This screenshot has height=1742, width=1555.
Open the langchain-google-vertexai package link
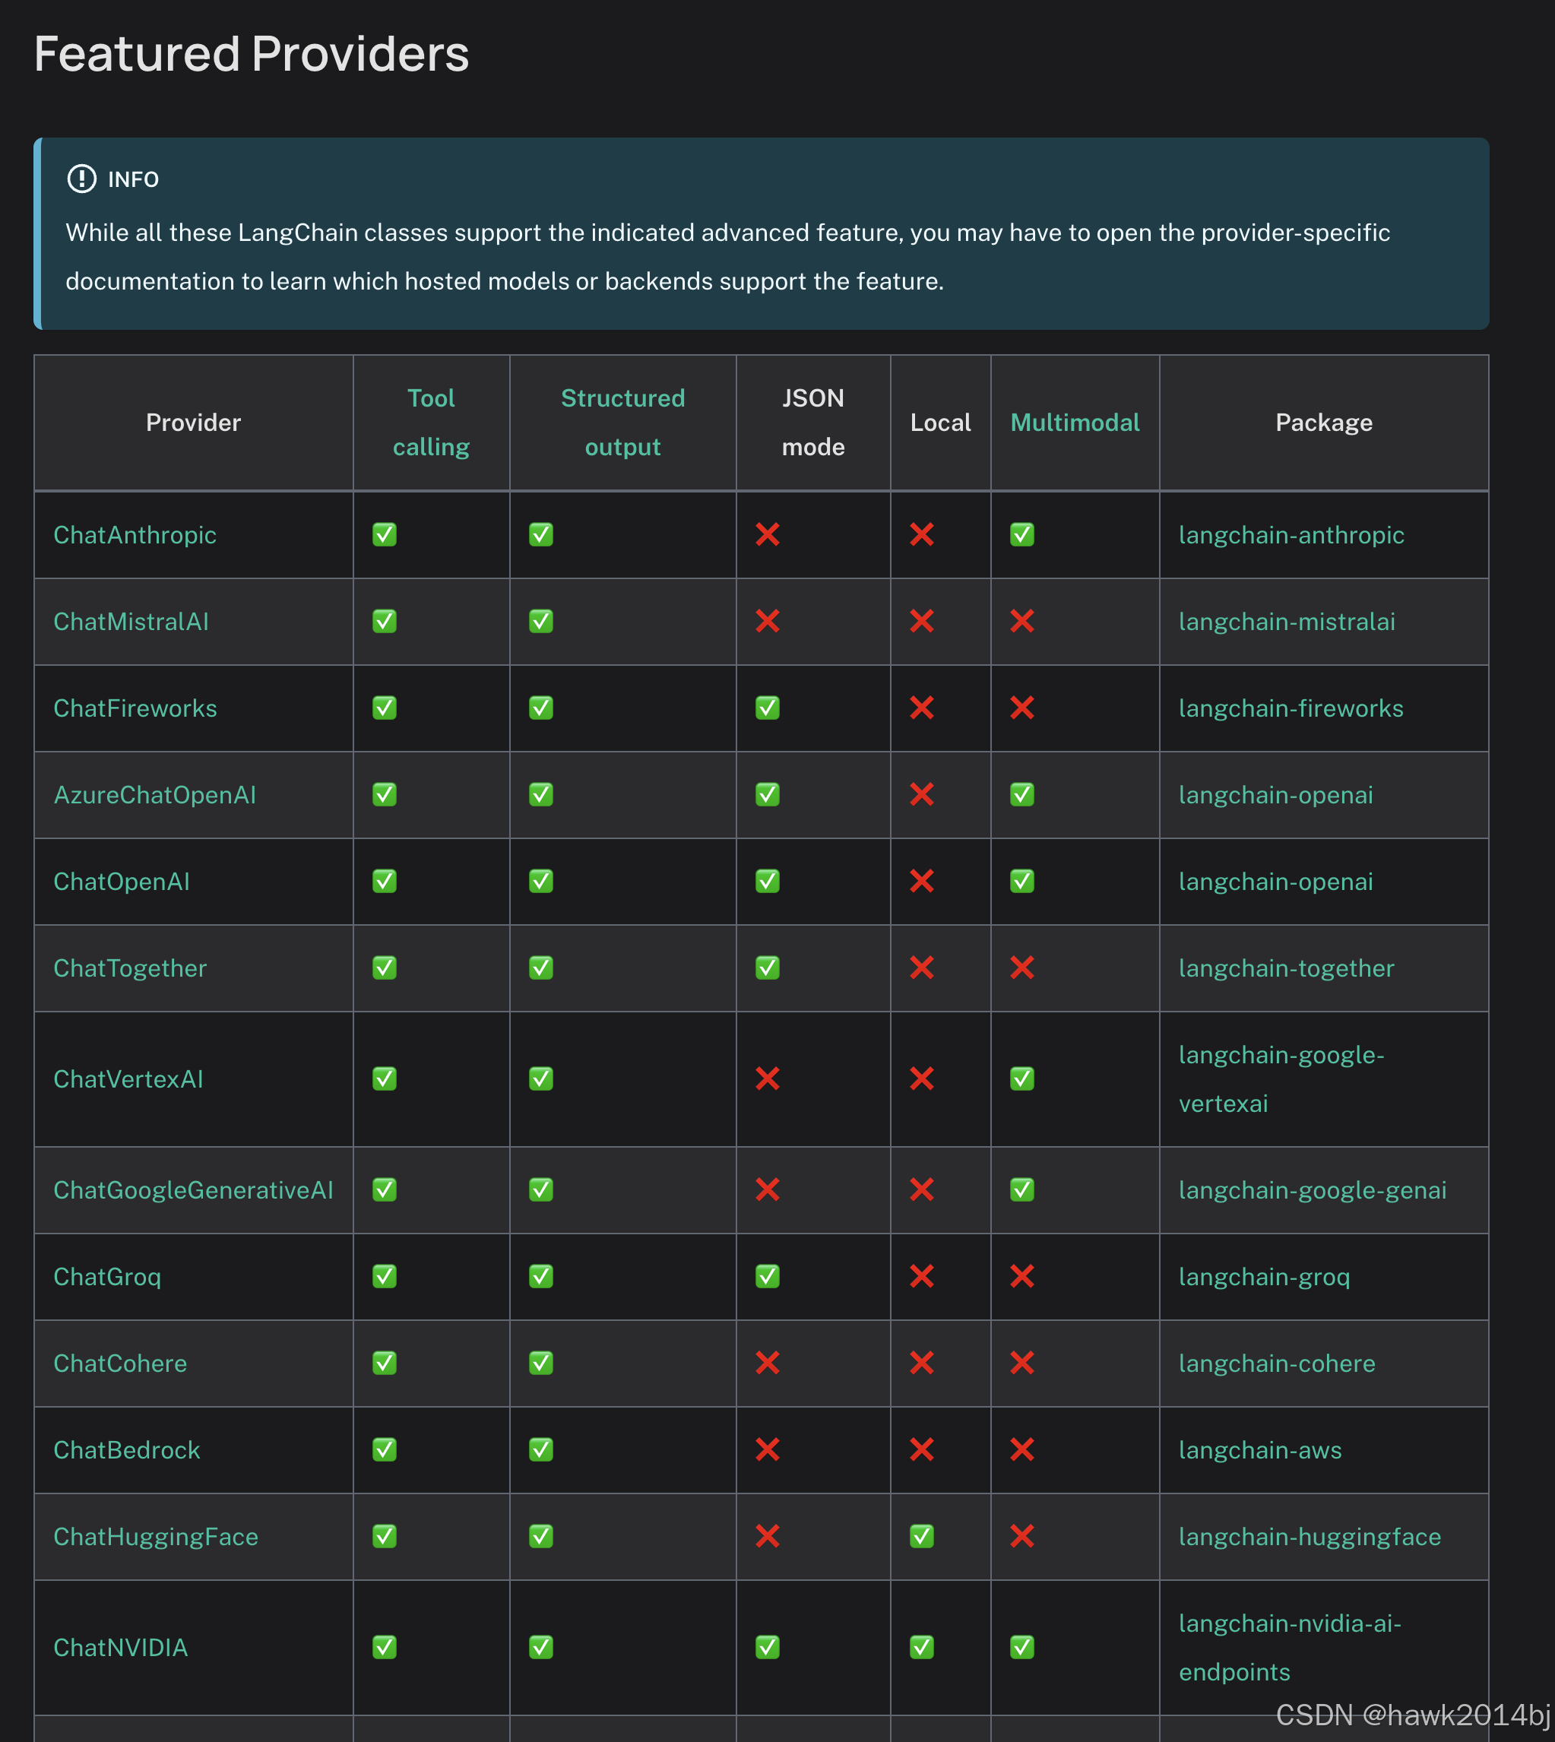pyautogui.click(x=1281, y=1079)
